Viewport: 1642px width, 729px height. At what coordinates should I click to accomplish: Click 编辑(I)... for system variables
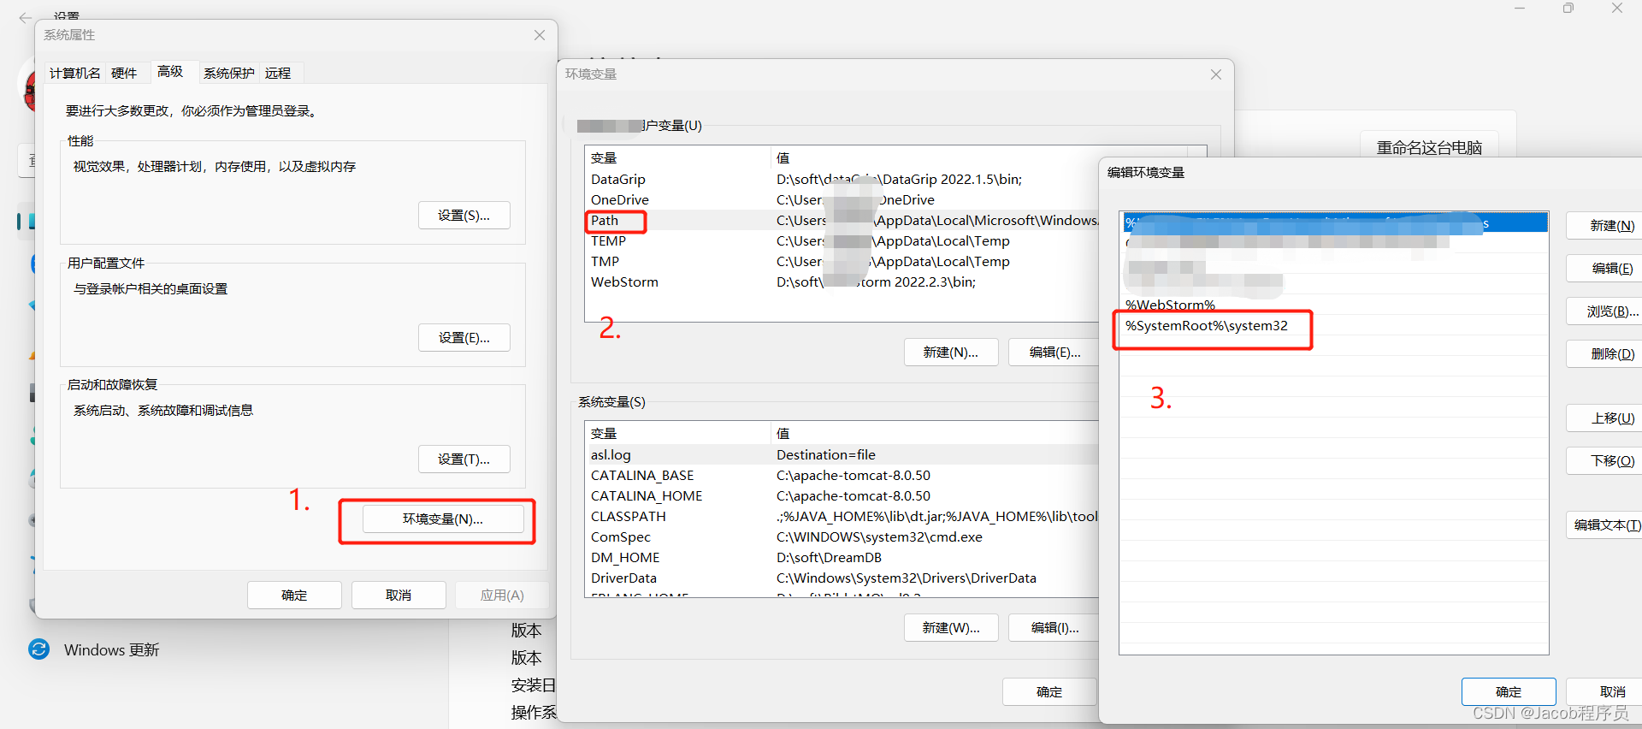pos(1054,628)
